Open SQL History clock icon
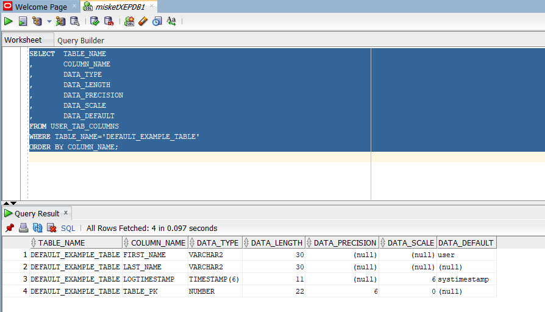This screenshot has height=312, width=545. coord(157,21)
